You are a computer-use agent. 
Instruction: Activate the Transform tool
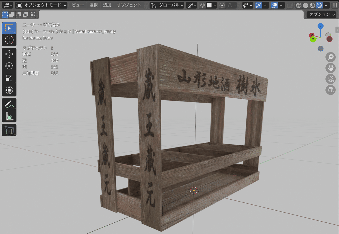[x=9, y=90]
